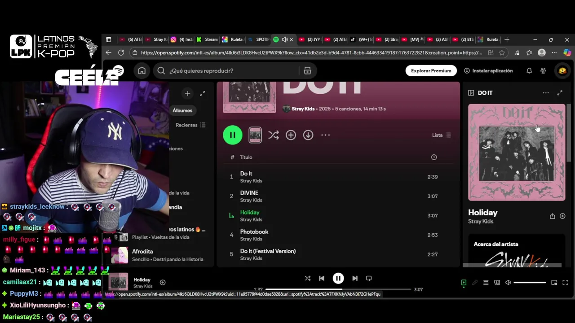Toggle the now playing view button
Image resolution: width=575 pixels, height=323 pixels.
[464, 283]
